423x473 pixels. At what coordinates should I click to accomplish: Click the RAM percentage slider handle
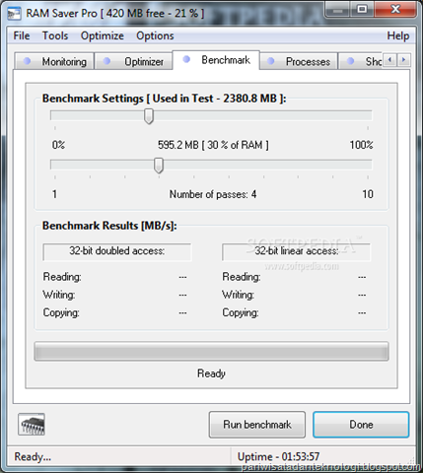(149, 116)
